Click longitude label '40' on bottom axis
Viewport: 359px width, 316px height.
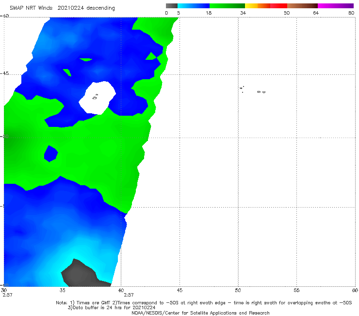point(121,290)
